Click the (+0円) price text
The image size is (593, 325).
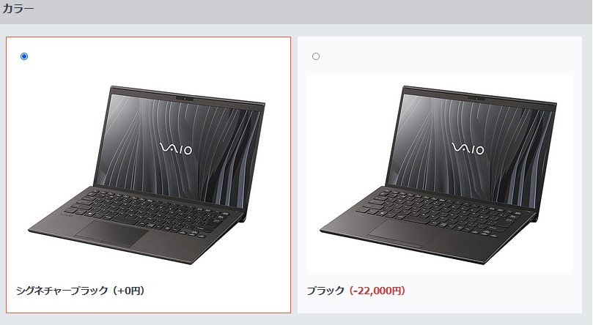(128, 291)
